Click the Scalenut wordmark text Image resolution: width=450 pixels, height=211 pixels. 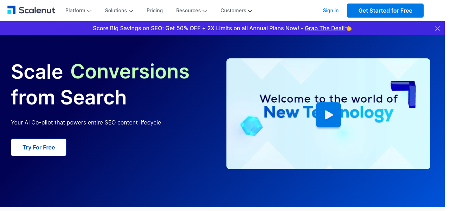pyautogui.click(x=37, y=11)
